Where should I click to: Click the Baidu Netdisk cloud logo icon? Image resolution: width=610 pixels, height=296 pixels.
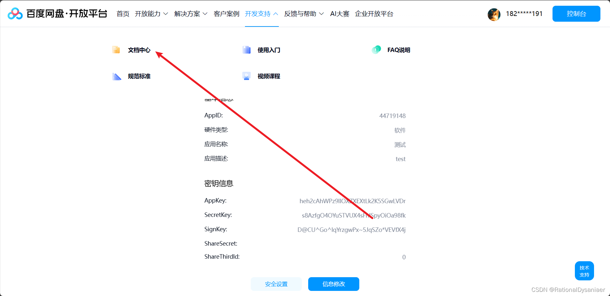[15, 14]
